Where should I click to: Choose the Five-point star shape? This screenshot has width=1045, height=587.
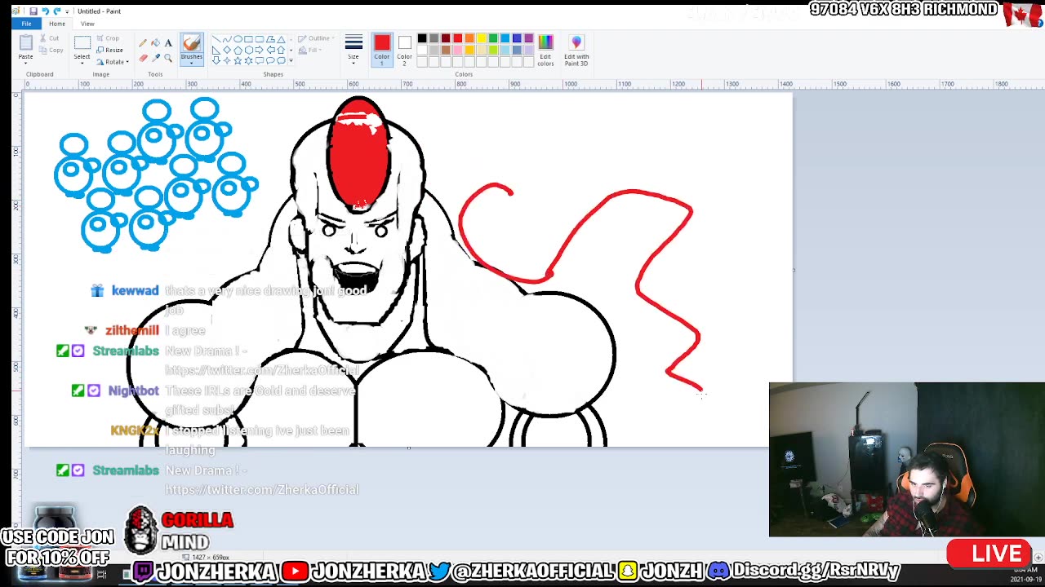click(x=238, y=60)
